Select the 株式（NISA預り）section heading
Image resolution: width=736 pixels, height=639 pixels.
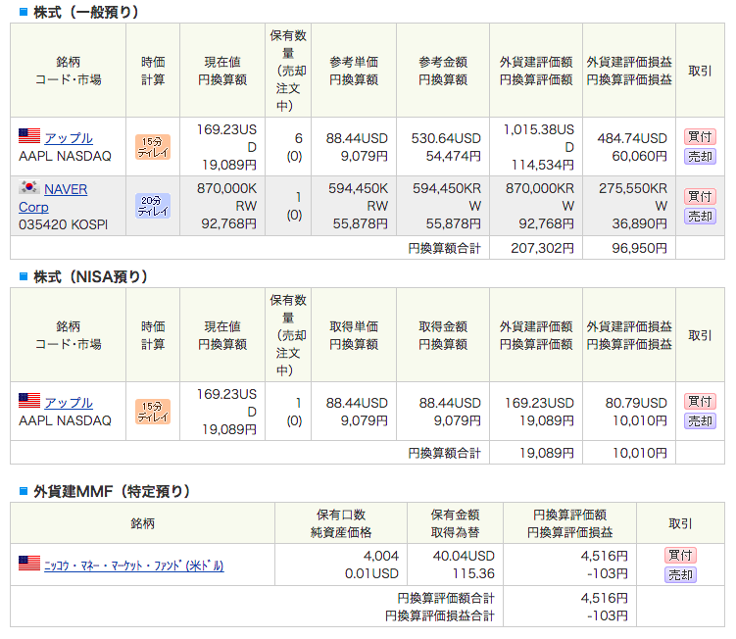pyautogui.click(x=90, y=276)
